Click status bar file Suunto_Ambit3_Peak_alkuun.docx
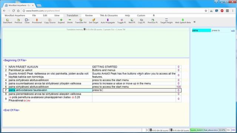The height and width of the screenshot is (133, 237). [204, 130]
